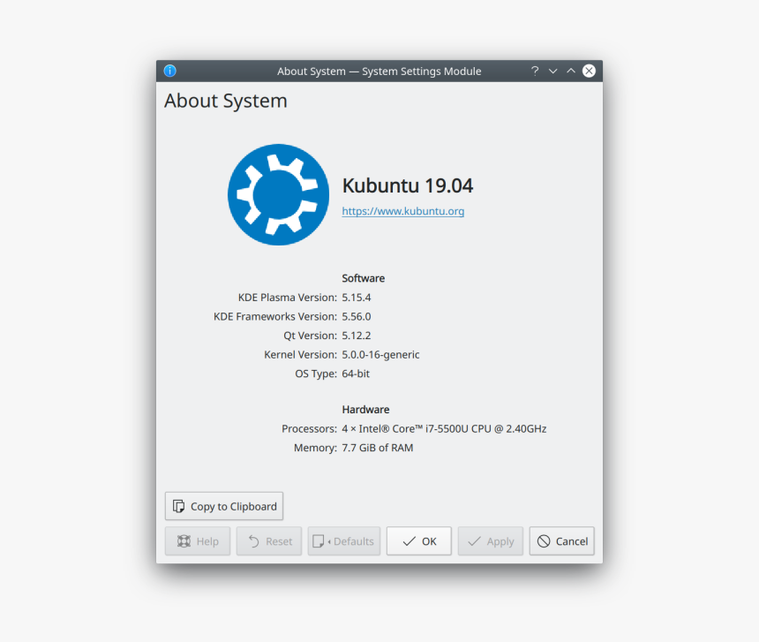Click the Kernel Version label
The width and height of the screenshot is (759, 642).
pyautogui.click(x=301, y=355)
